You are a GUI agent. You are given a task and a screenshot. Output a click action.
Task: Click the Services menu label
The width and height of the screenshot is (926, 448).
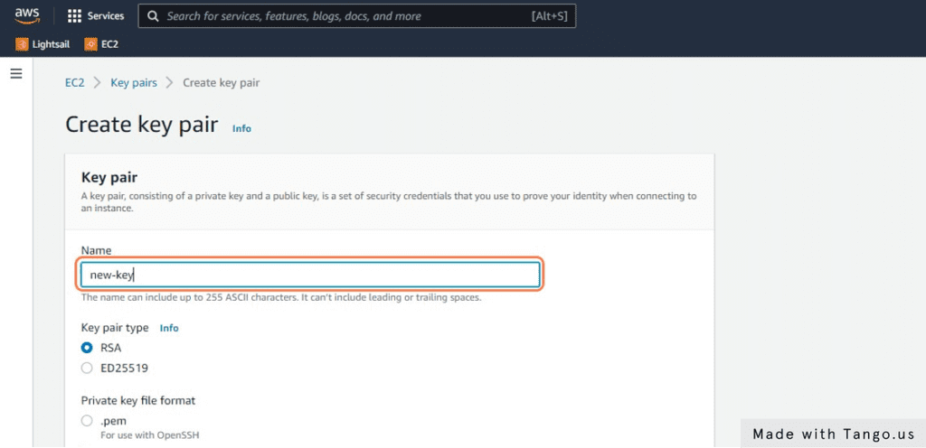[106, 16]
